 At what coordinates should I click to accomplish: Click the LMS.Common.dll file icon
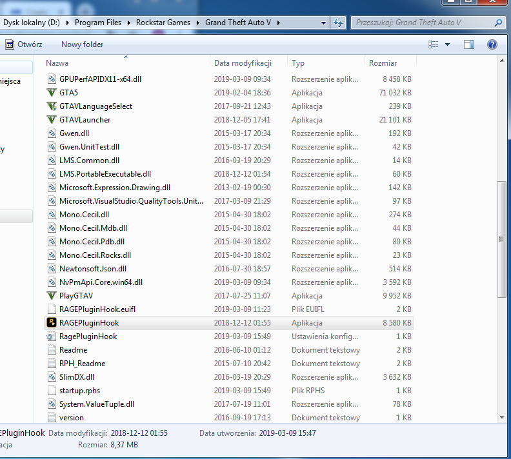pos(52,161)
